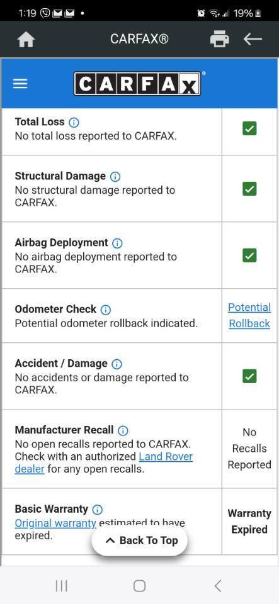Image resolution: width=279 pixels, height=604 pixels.
Task: Open the hamburger menu in blue bar
Action: [20, 84]
